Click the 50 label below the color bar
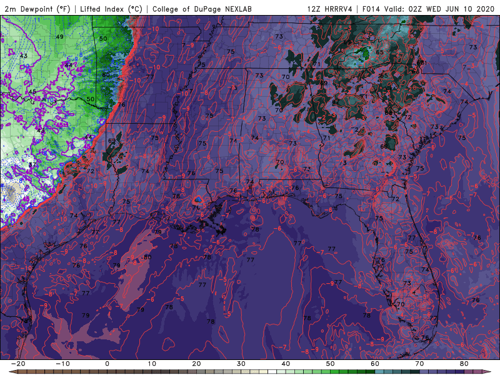500x375 pixels. 331,364
